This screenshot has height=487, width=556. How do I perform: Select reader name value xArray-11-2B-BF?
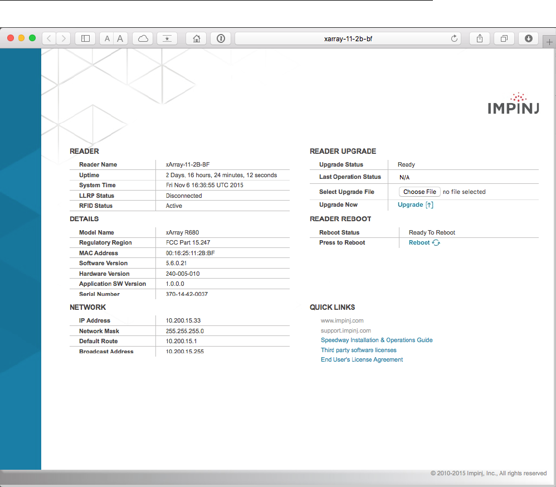pos(188,164)
